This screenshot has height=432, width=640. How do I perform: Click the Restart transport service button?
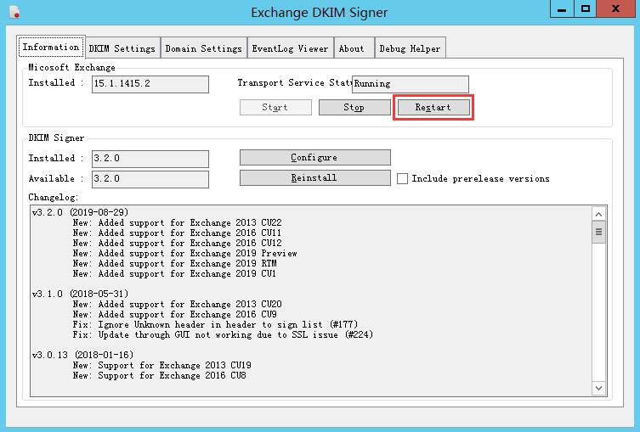(433, 108)
